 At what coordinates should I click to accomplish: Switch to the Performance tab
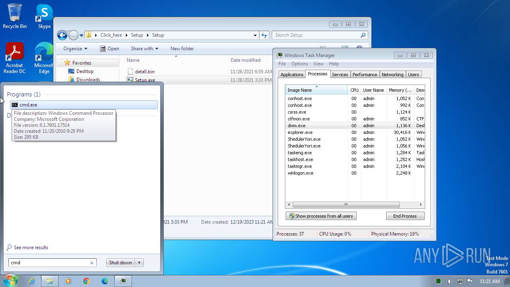tap(365, 75)
